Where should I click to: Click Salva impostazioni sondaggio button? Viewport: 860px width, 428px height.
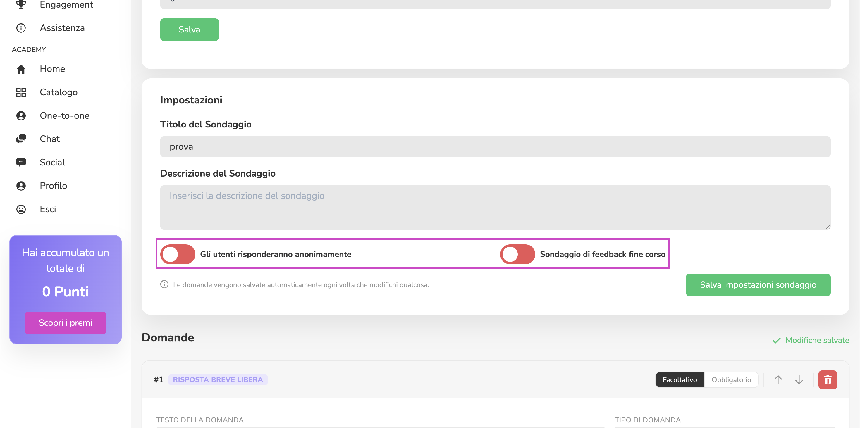coord(758,285)
